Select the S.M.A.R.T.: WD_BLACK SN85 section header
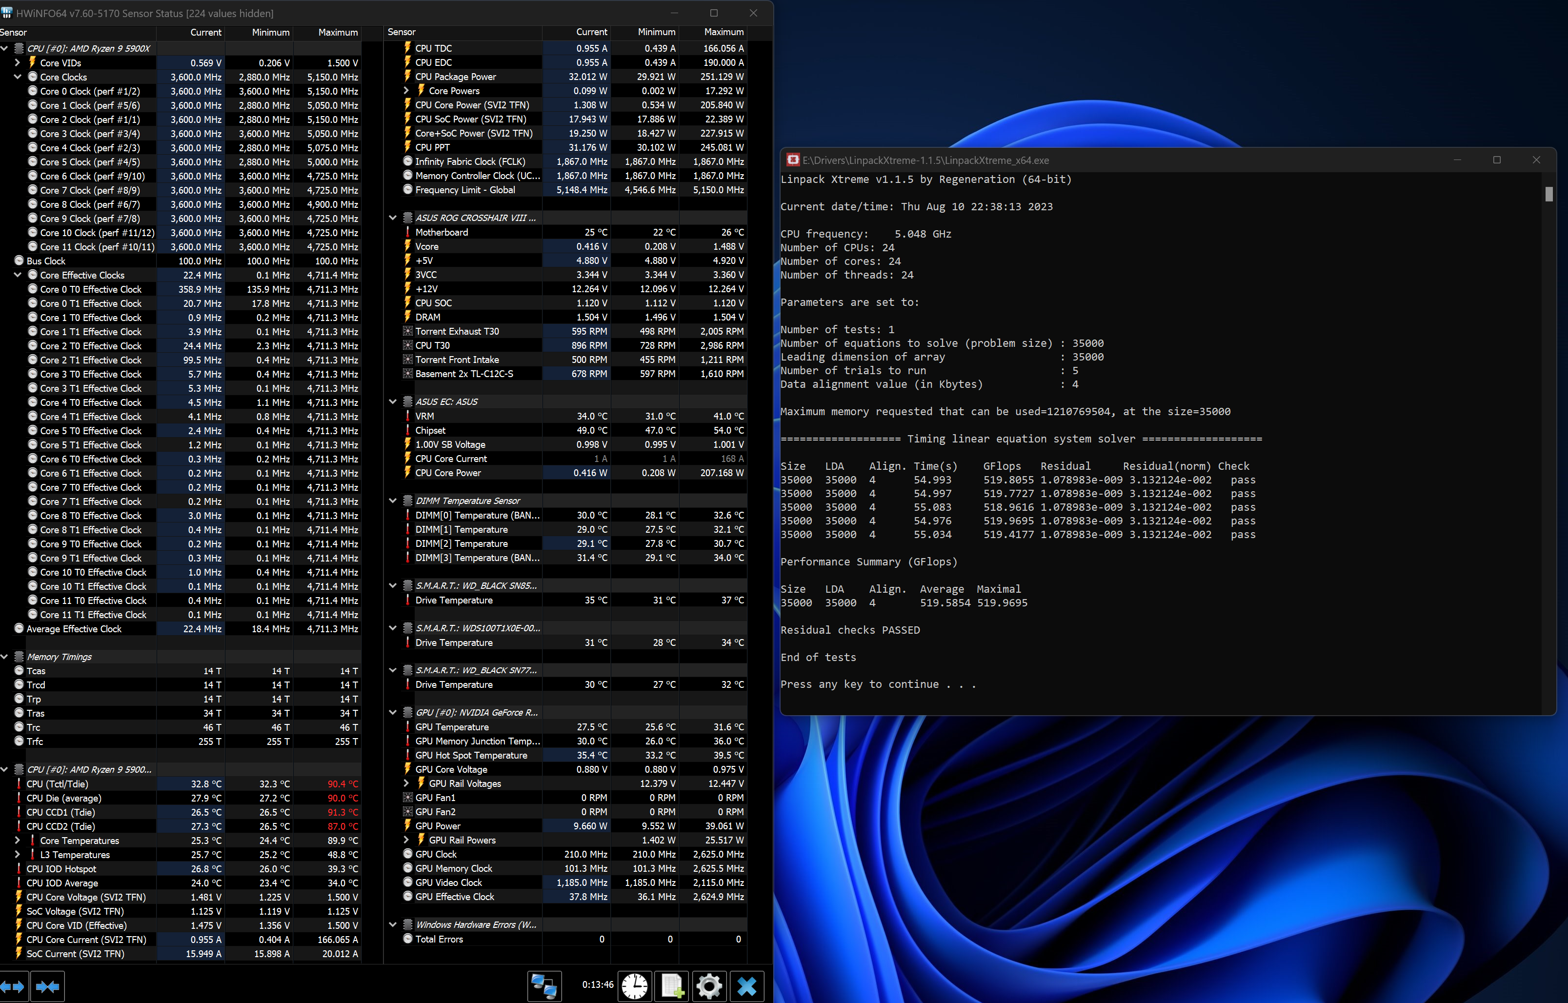Image resolution: width=1568 pixels, height=1003 pixels. coord(566,585)
